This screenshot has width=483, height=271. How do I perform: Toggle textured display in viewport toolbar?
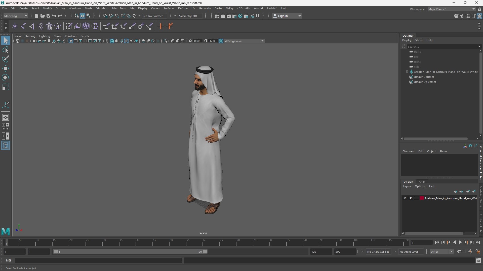pos(126,41)
